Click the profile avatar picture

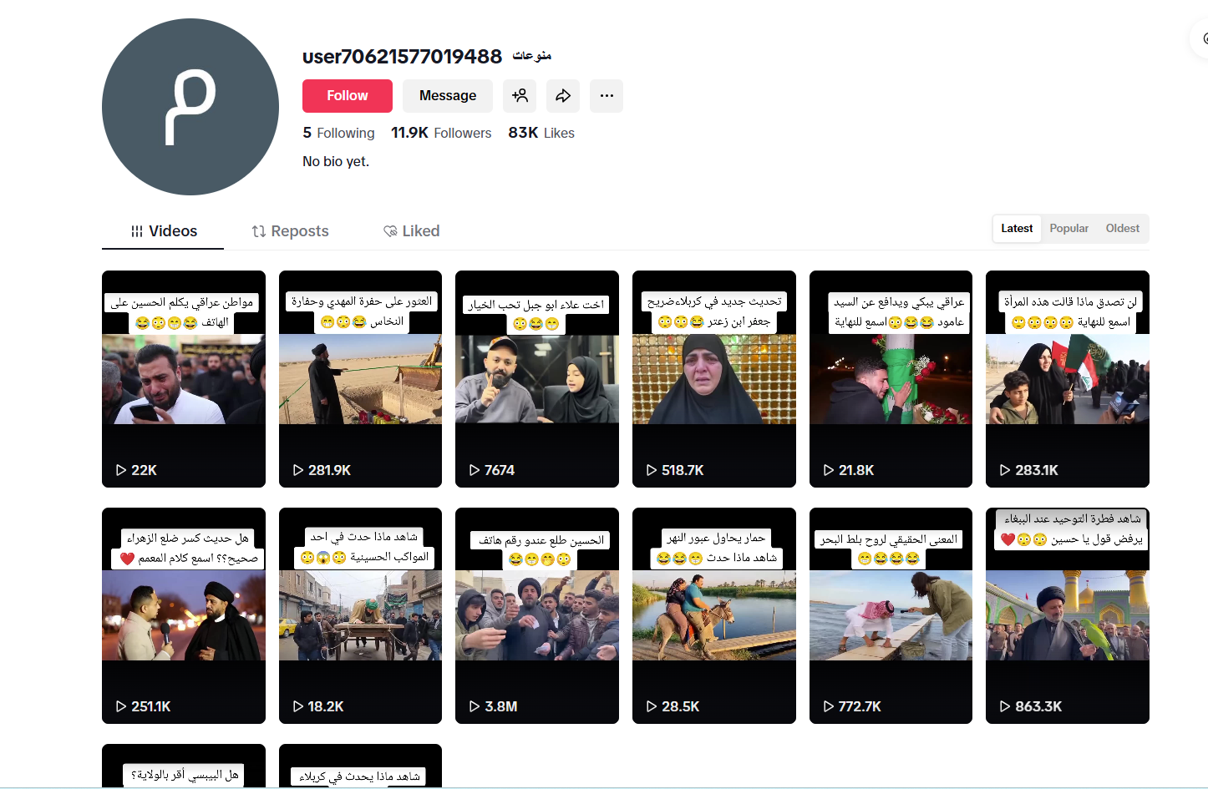pos(190,107)
